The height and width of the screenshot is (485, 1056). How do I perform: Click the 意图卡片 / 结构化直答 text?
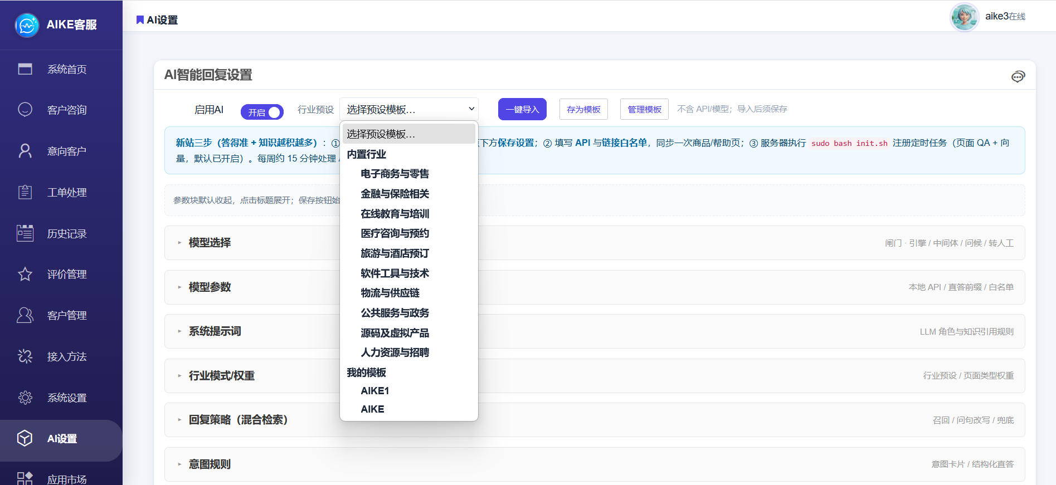[x=973, y=464]
